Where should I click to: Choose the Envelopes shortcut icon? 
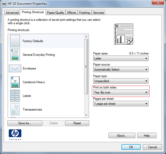point(15,68)
